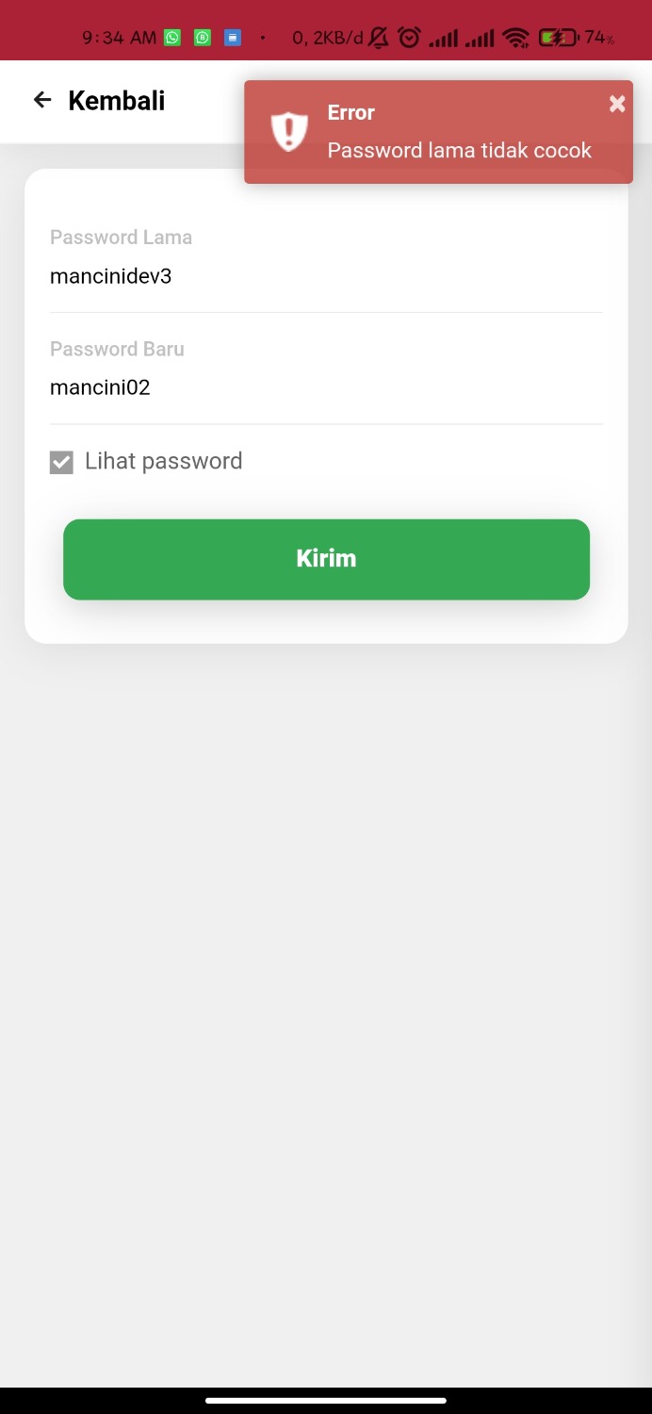The width and height of the screenshot is (652, 1414).
Task: Click the shield warning icon in the error toast
Action: point(289,131)
